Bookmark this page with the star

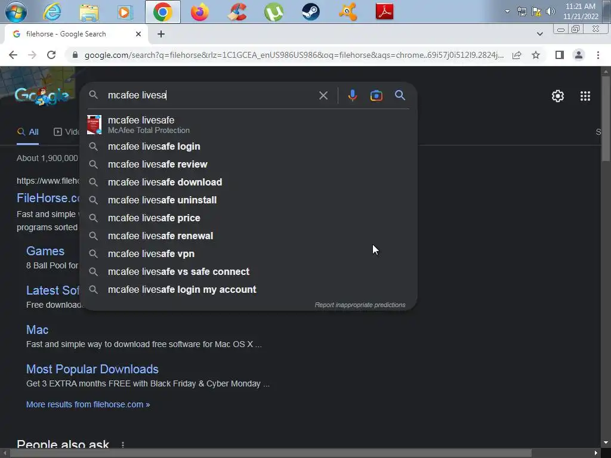pyautogui.click(x=536, y=55)
